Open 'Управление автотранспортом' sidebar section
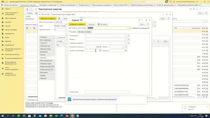The image size is (210, 118). coord(10,74)
